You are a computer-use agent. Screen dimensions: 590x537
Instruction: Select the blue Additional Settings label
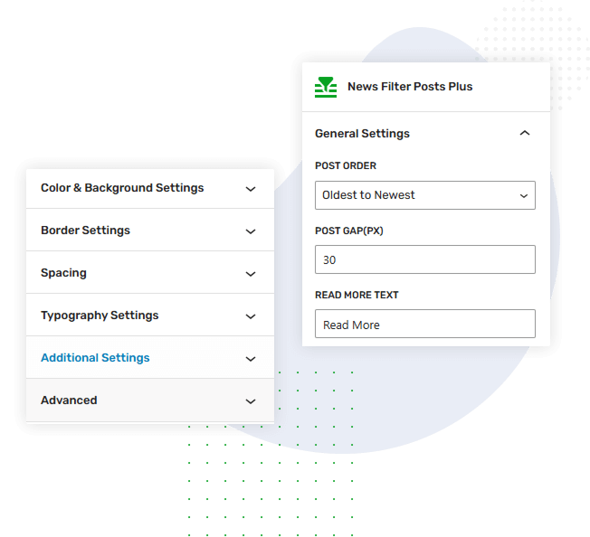(x=95, y=358)
